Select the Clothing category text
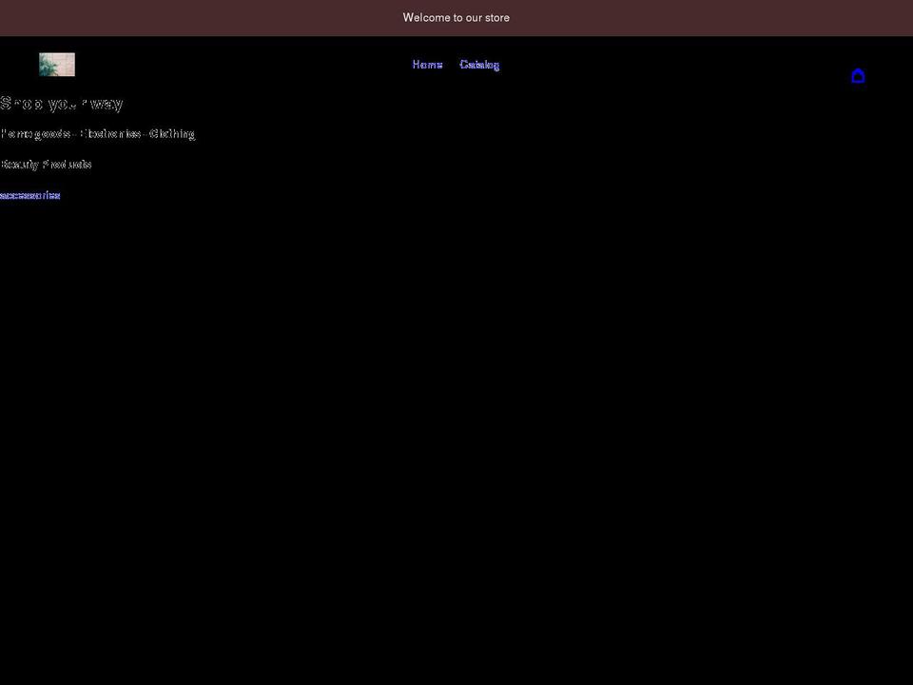Image resolution: width=913 pixels, height=685 pixels. (173, 133)
